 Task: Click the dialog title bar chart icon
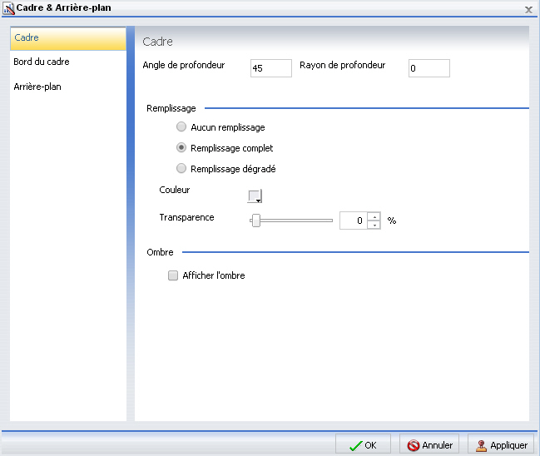coord(8,8)
